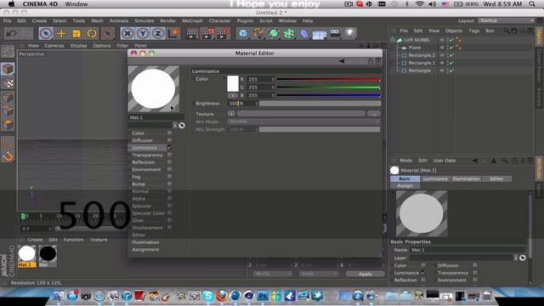Enable the Bump channel checkbox in Material Editor
The image size is (544, 306).
click(169, 184)
